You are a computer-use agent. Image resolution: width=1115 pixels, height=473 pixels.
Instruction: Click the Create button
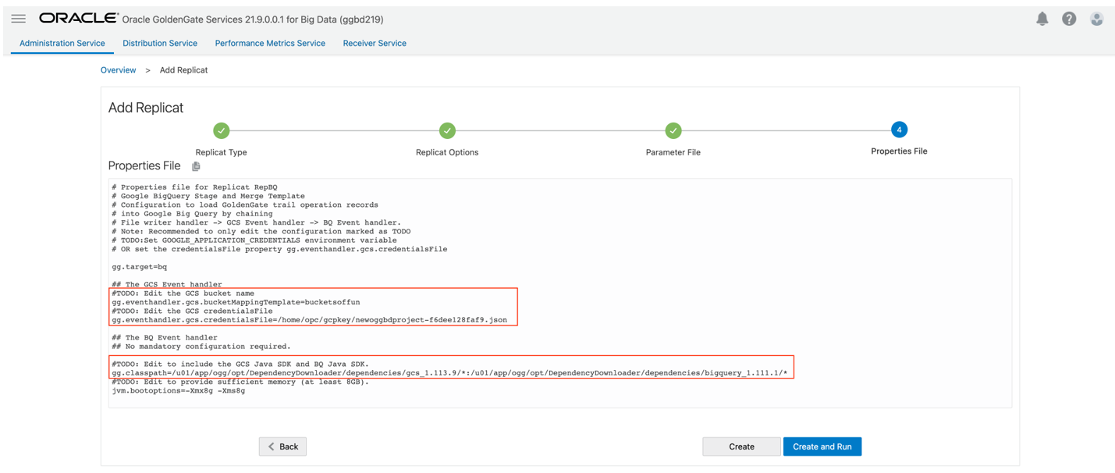click(741, 446)
